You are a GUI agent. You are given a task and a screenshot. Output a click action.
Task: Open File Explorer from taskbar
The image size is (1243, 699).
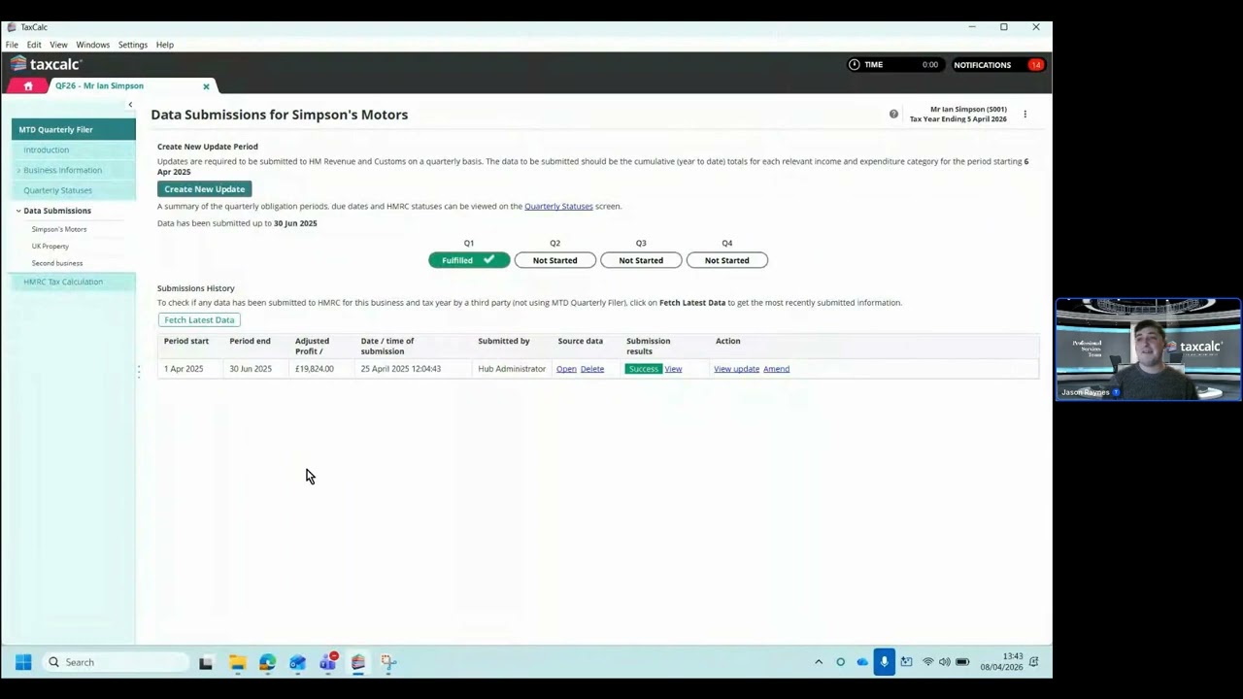[237, 662]
